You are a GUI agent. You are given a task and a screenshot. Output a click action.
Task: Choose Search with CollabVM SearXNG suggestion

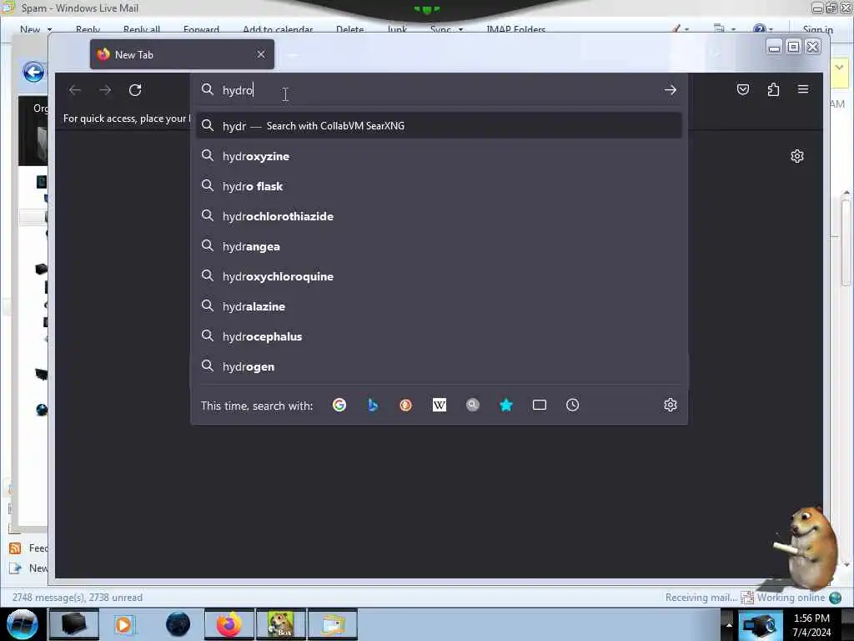[x=439, y=126]
